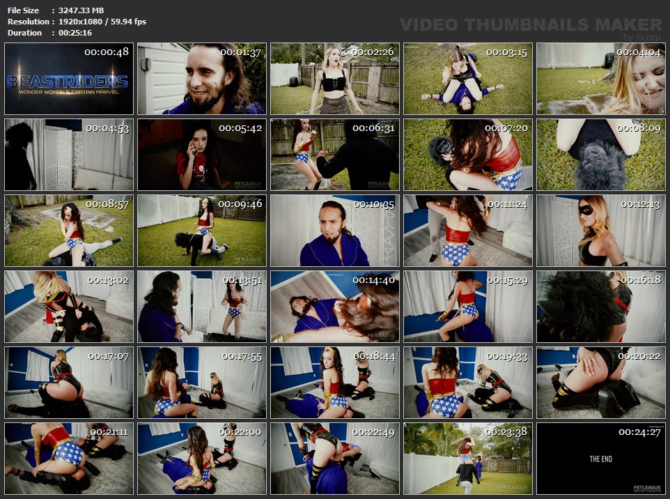The width and height of the screenshot is (670, 499).
Task: Open the 00:18:44 frame
Action: [335, 383]
